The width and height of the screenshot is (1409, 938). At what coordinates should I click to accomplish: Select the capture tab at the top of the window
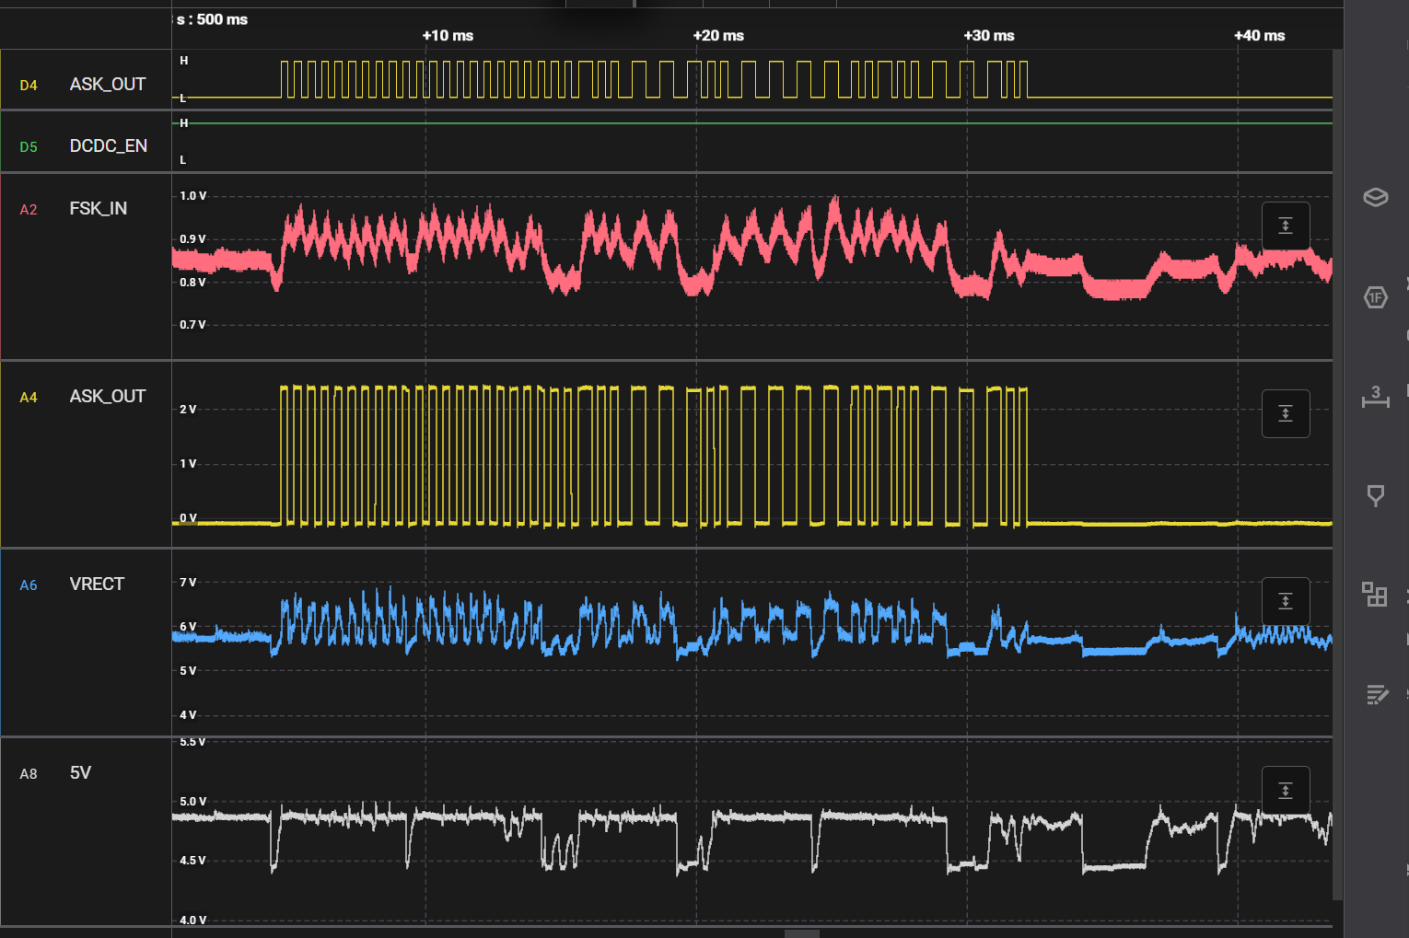click(x=599, y=4)
